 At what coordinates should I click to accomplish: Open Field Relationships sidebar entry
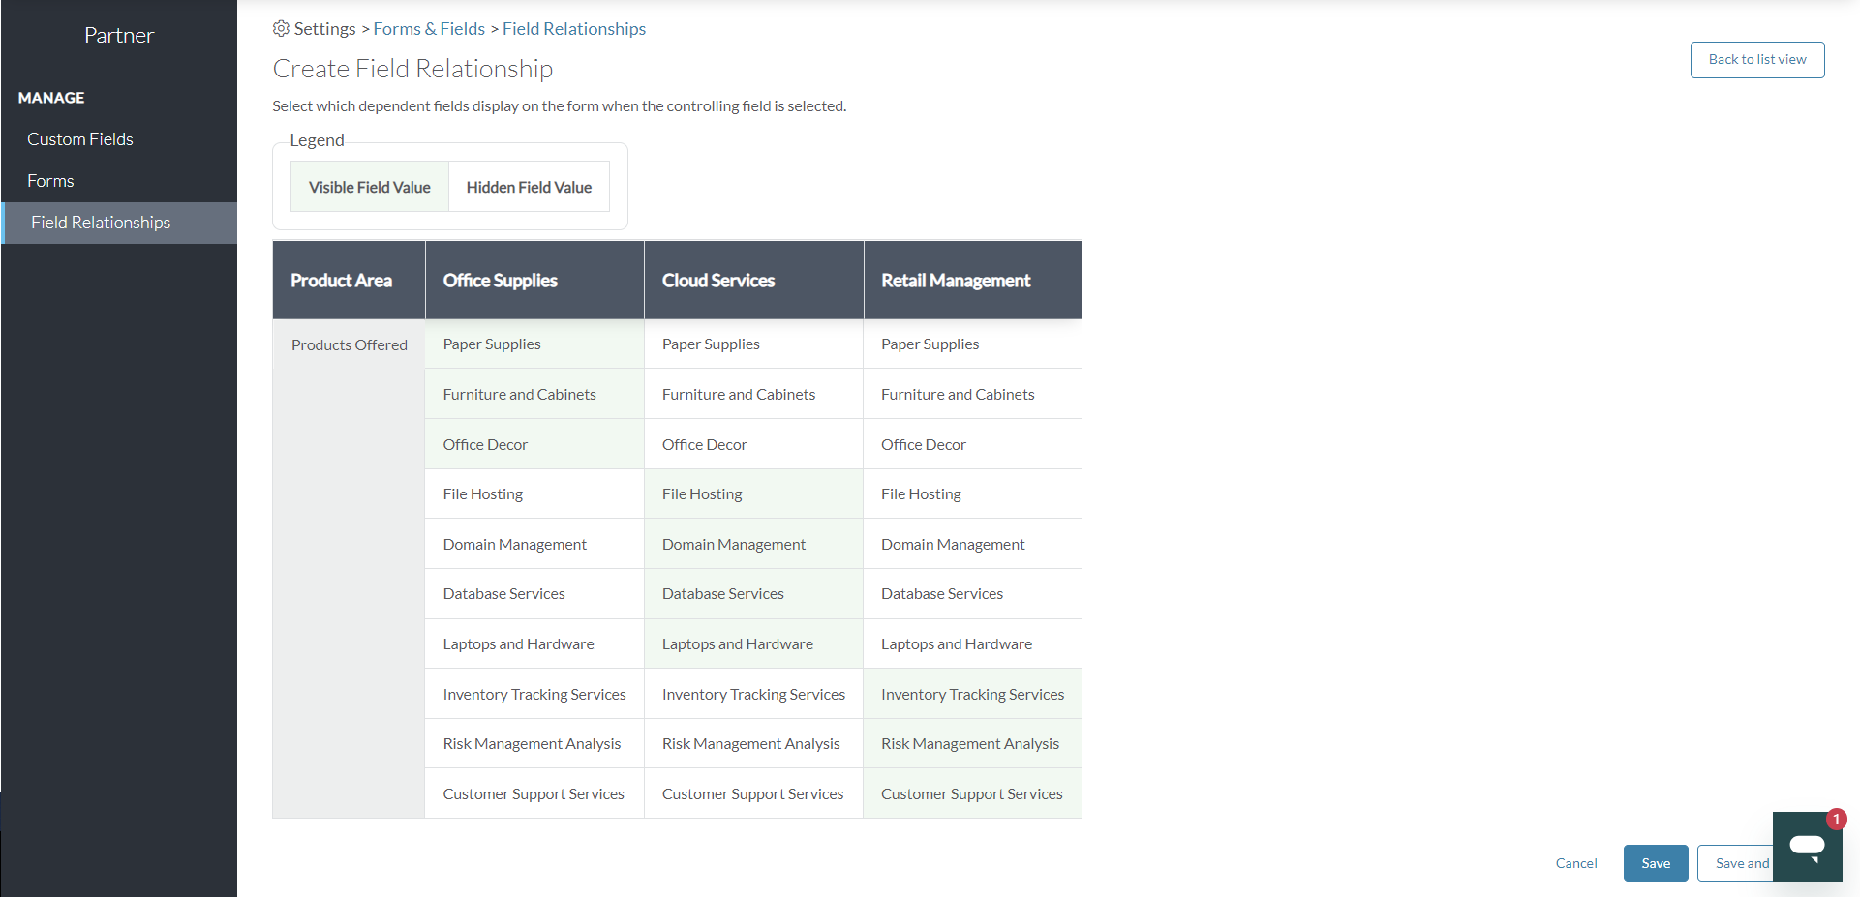tap(100, 222)
